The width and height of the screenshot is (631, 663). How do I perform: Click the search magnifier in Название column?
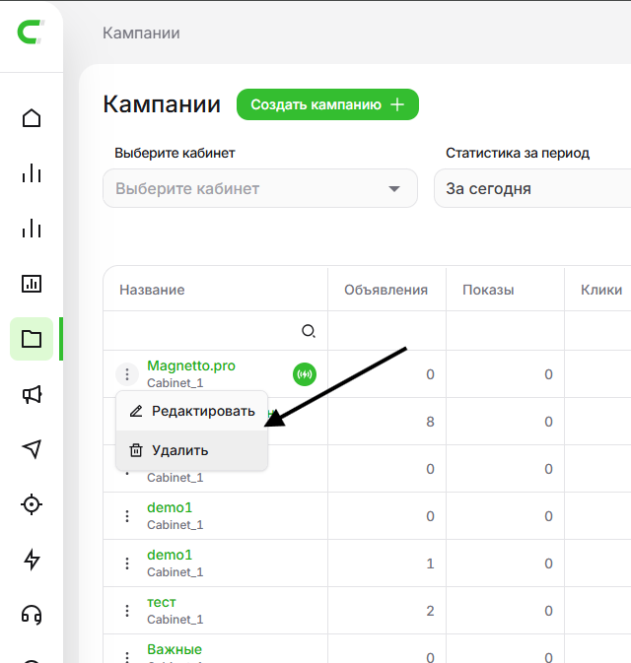click(x=308, y=331)
